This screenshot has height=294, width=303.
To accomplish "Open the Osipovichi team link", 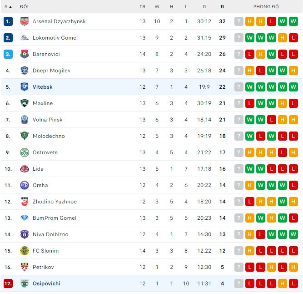I will [46, 284].
